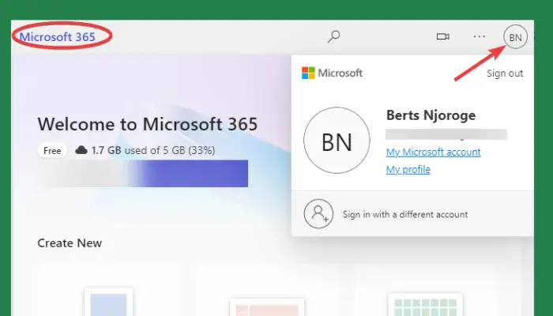Click the add-person icon beside different account
This screenshot has height=316, width=553.
318,214
